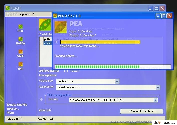
Task: Click the PEA 0.12 window title icon
Action: 55,16
